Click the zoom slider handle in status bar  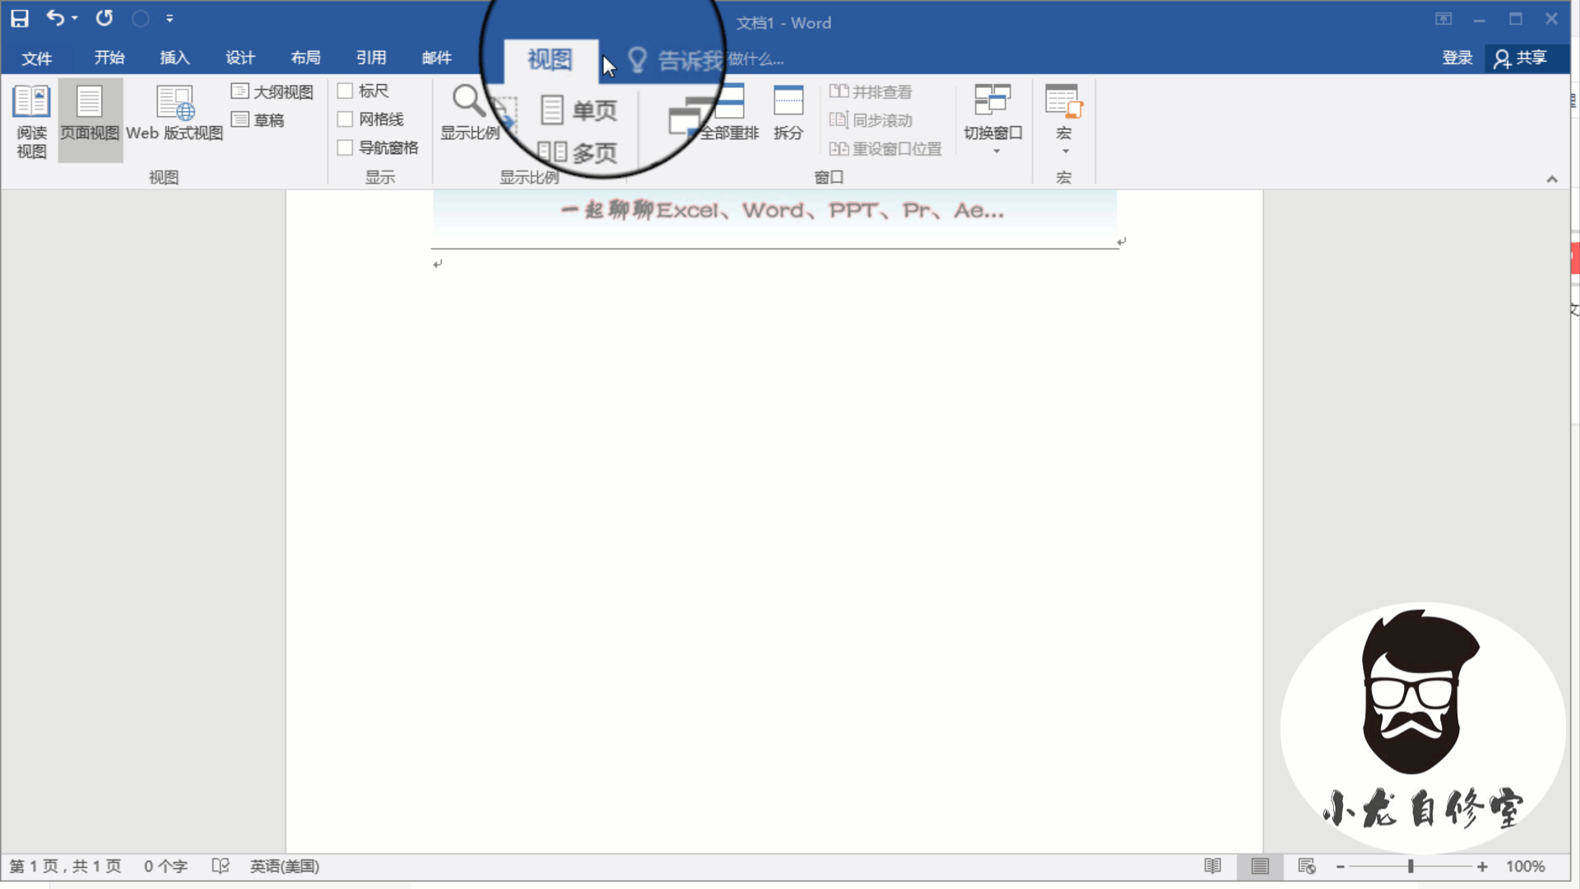1410,866
